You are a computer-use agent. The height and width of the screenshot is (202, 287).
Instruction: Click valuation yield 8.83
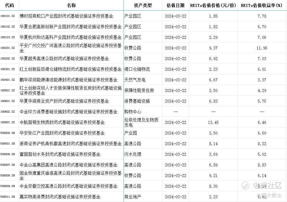pyautogui.click(x=262, y=165)
